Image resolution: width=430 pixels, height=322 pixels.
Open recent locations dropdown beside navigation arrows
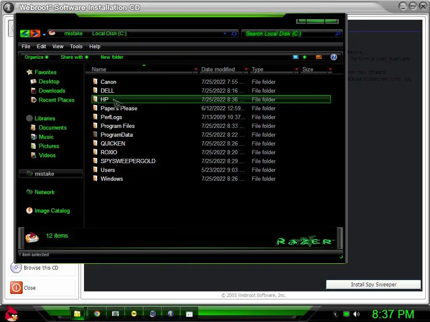point(44,34)
